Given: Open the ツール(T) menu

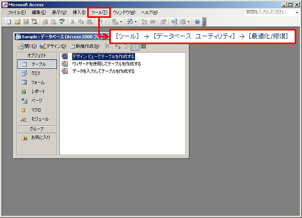Looking at the screenshot, I should [x=99, y=13].
